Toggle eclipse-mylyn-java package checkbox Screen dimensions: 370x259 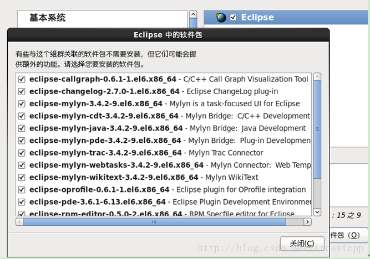click(x=22, y=128)
